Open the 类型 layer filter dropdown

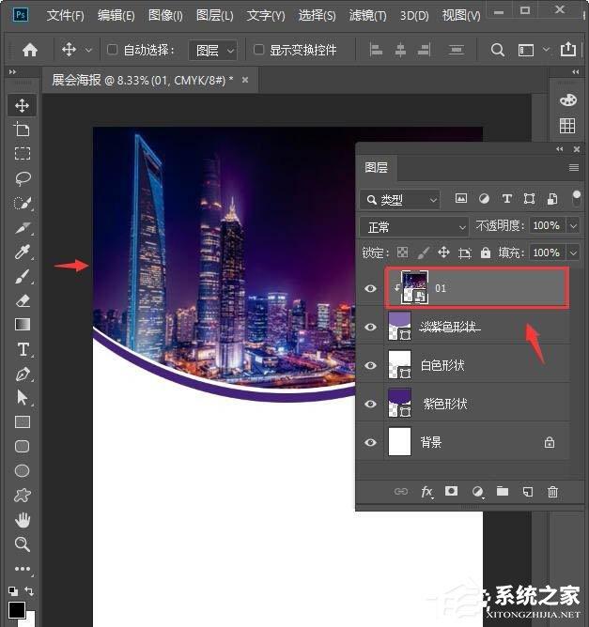pos(400,200)
